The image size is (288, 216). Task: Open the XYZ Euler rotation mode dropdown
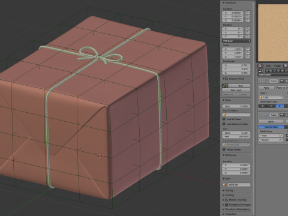236,41
